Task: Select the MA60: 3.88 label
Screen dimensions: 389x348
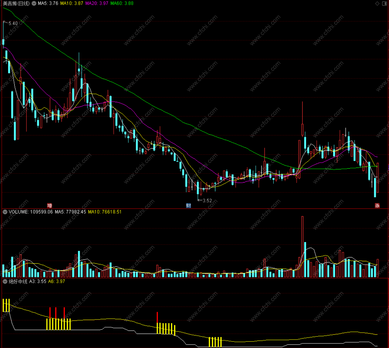Action: pyautogui.click(x=122, y=3)
